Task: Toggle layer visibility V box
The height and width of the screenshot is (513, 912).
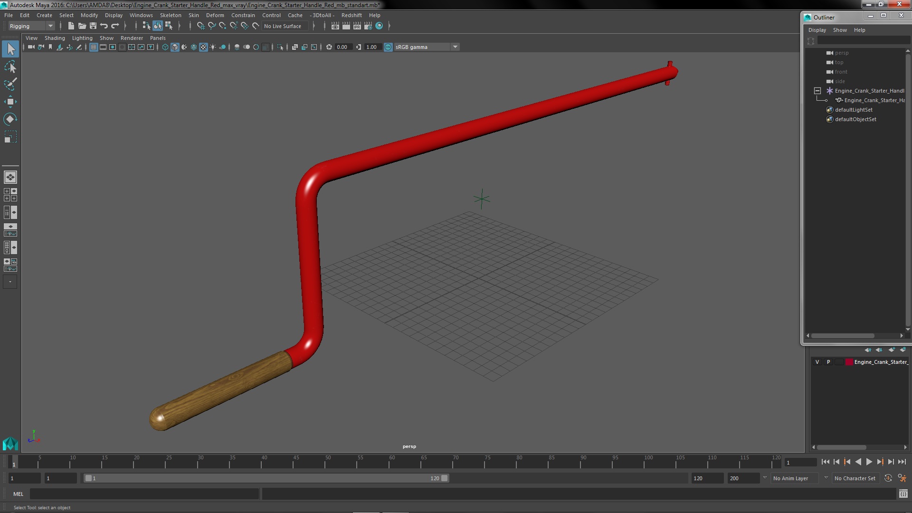Action: tap(817, 362)
